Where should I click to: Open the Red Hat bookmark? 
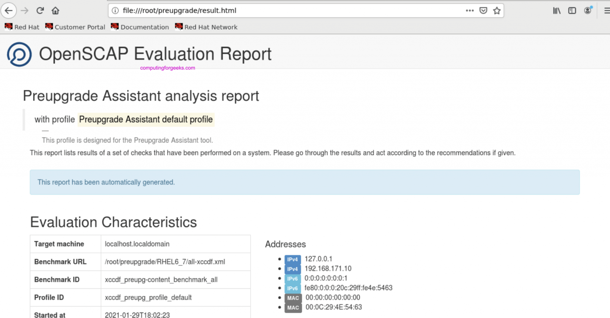[x=22, y=27]
